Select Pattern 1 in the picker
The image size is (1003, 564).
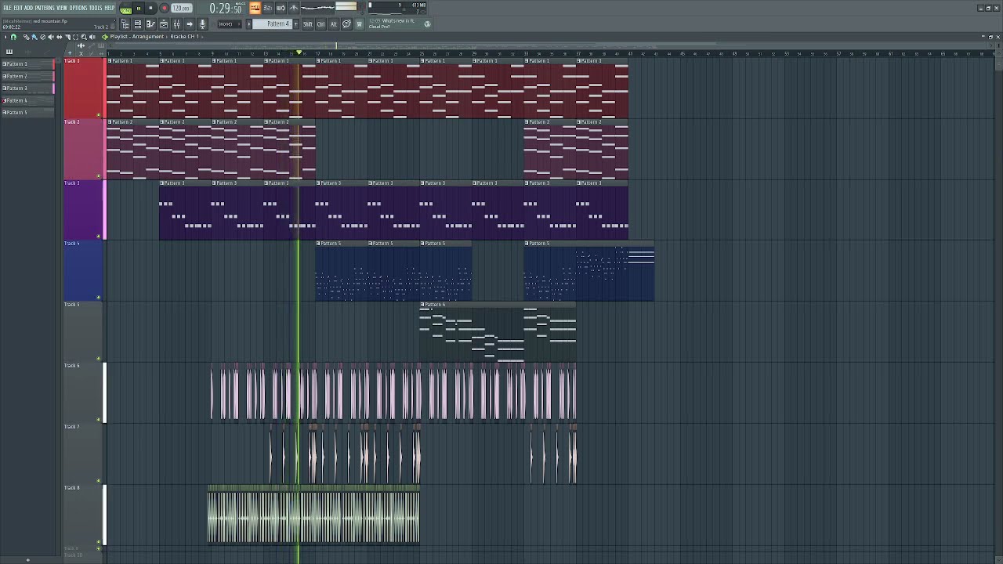click(x=27, y=64)
